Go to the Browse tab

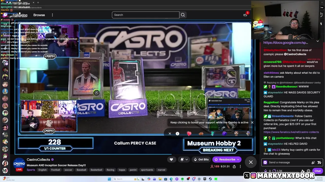click(39, 15)
